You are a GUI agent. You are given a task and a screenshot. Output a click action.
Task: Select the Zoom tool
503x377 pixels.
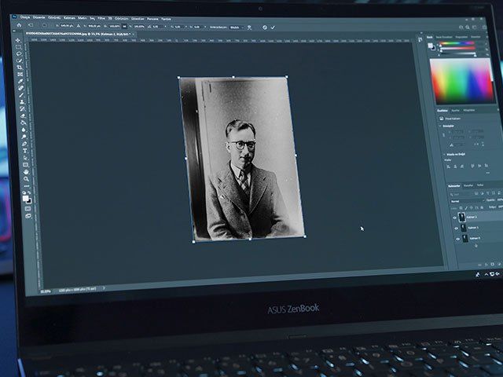(26, 179)
